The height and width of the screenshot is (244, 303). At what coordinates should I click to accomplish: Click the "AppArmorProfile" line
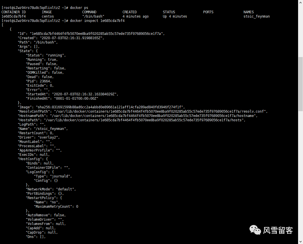[40, 150]
